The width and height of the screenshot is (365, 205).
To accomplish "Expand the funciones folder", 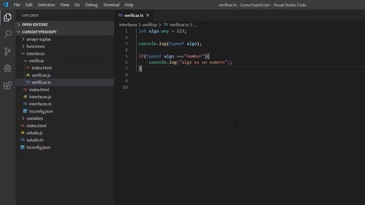I will coord(65,46).
